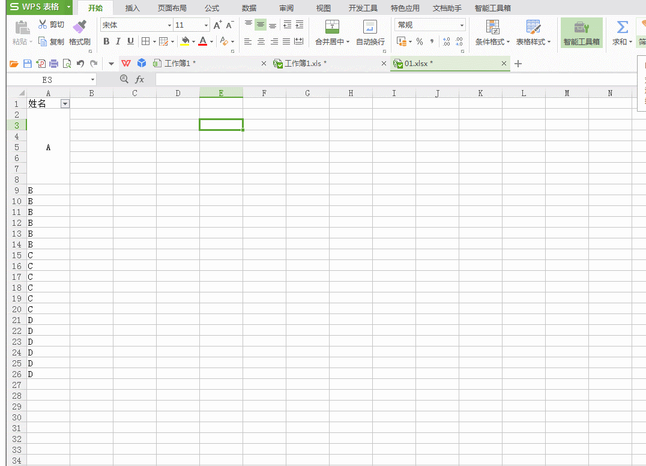Viewport: 646px width, 466px height.
Task: Switch to the 插入 (Insert) ribbon tab
Action: point(133,8)
